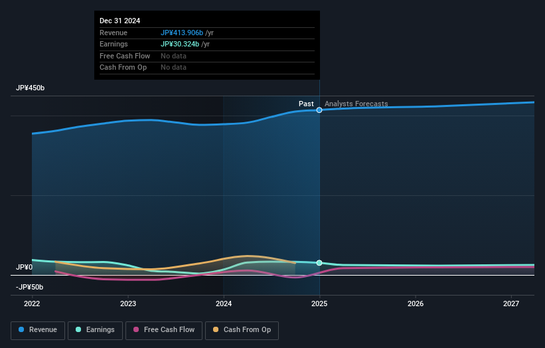Click the 2024 x-axis label

click(x=224, y=304)
